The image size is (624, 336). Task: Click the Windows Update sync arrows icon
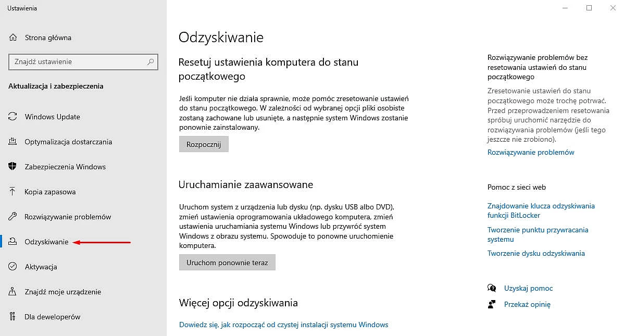[13, 117]
